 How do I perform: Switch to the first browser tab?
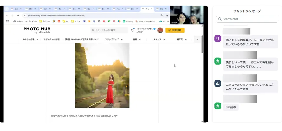tap(16, 9)
